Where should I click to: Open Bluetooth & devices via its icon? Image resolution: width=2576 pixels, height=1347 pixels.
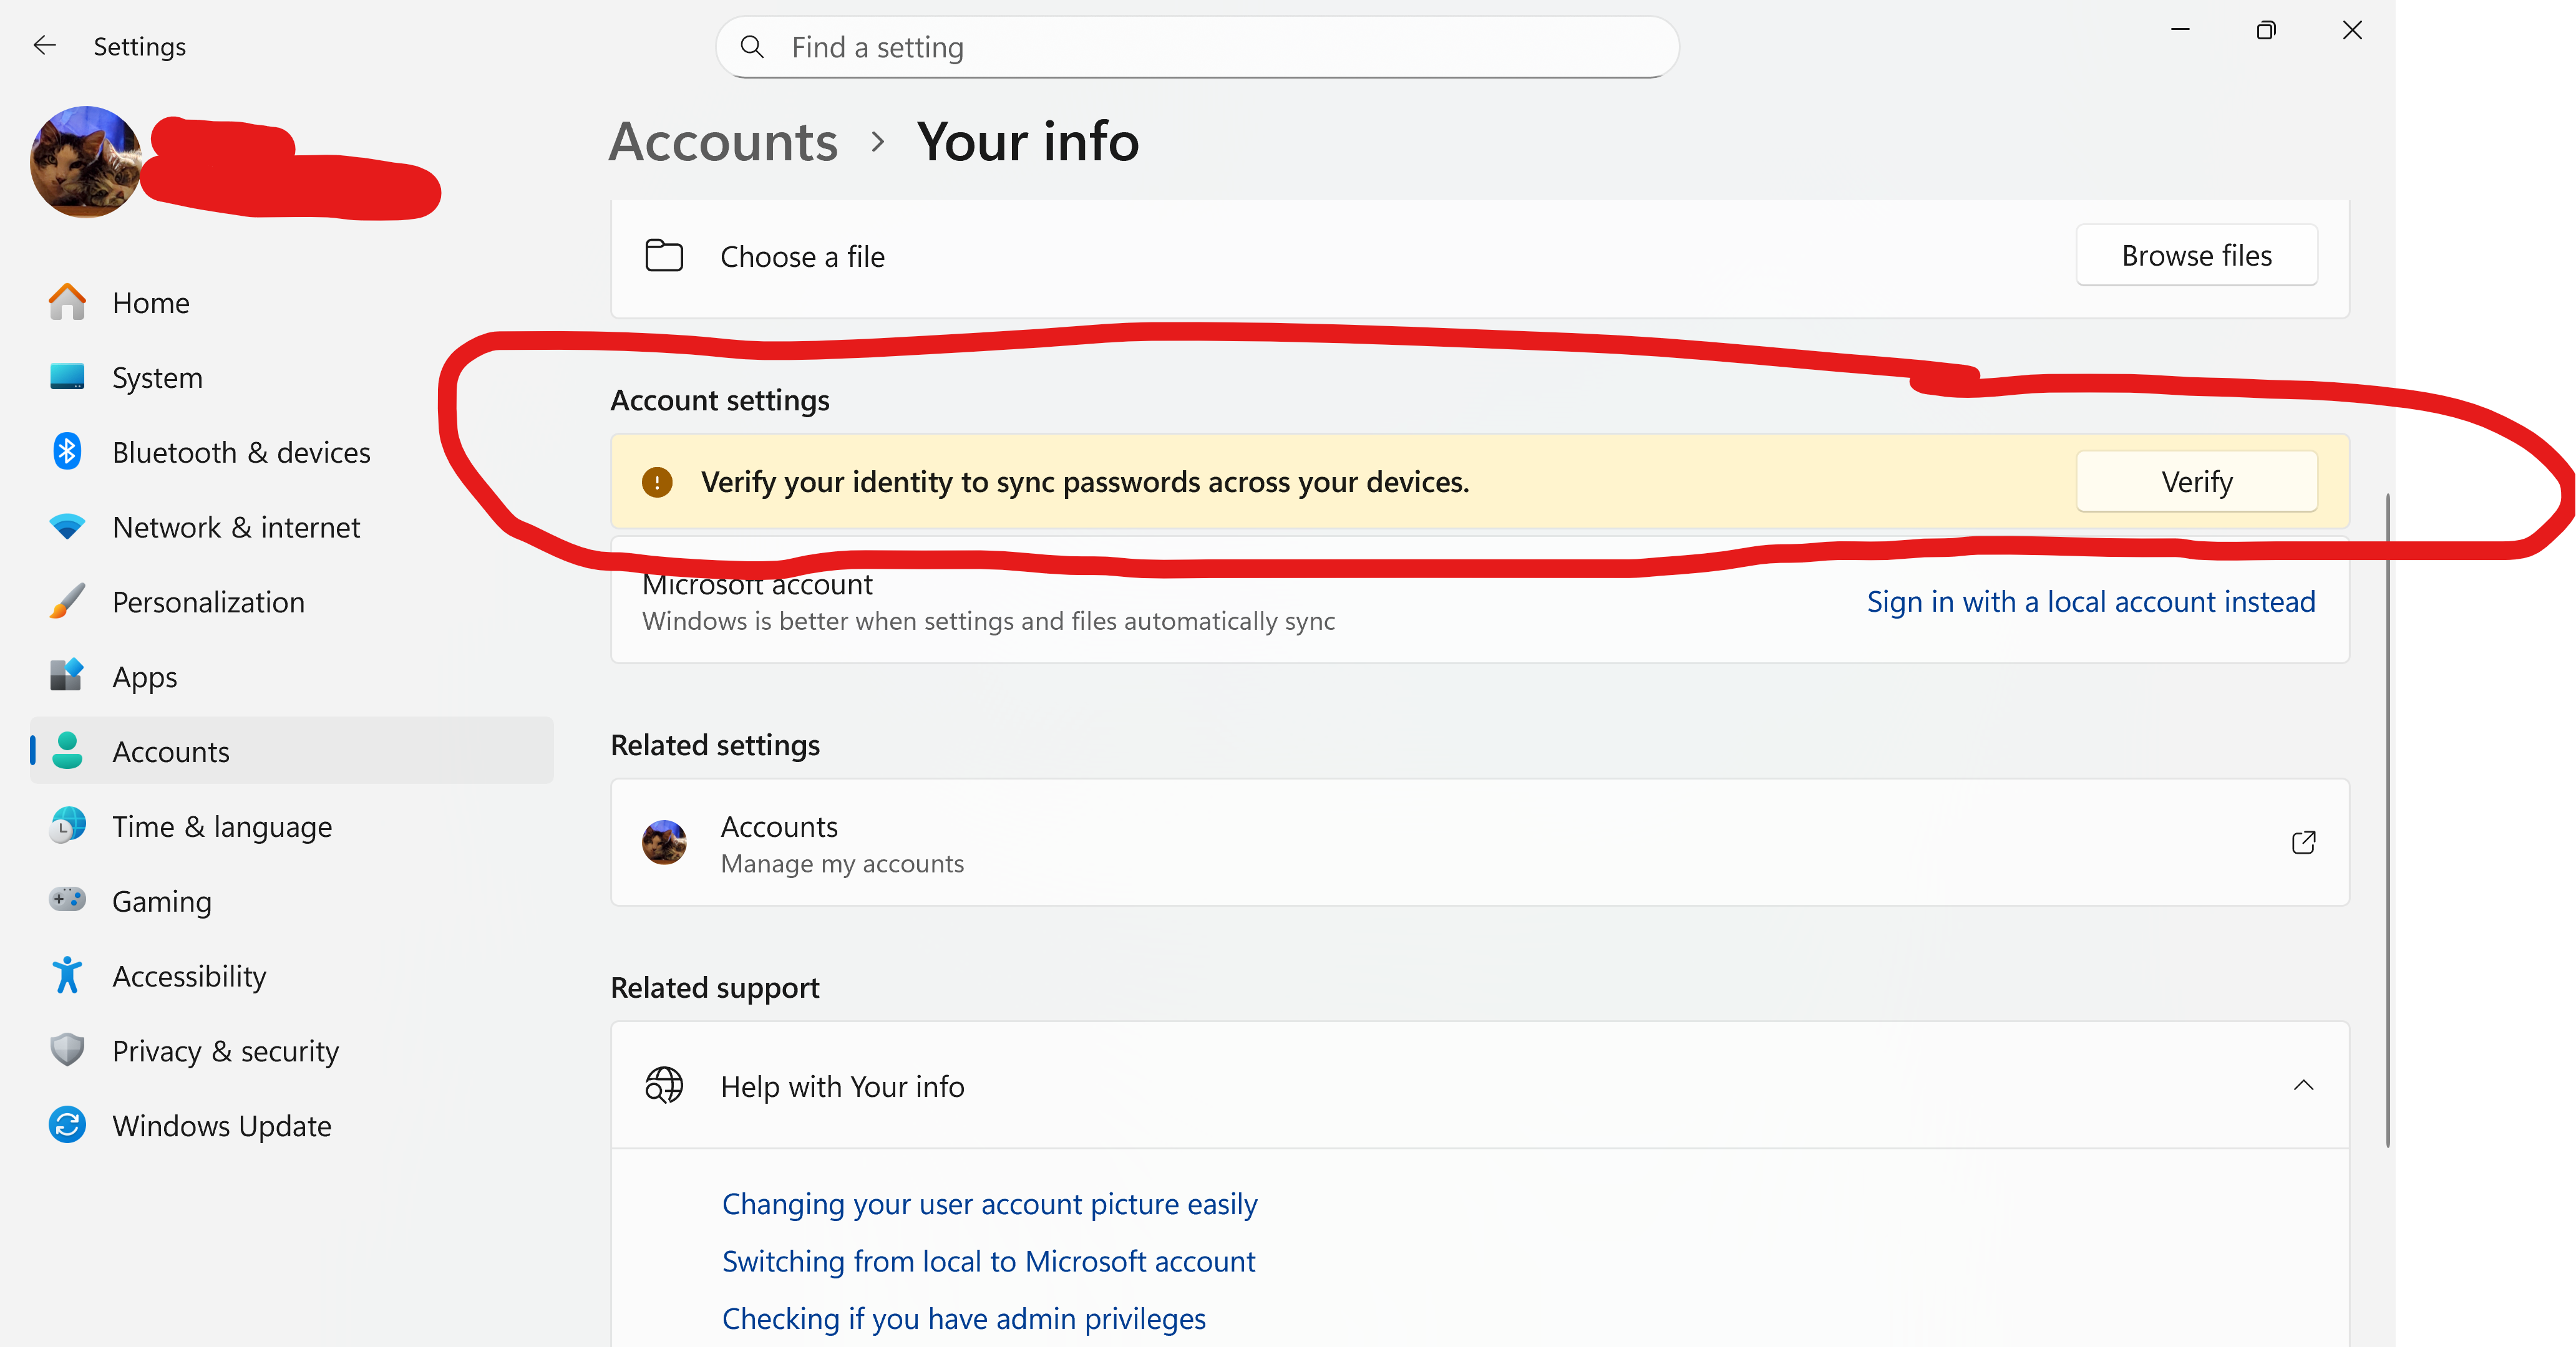pos(67,451)
